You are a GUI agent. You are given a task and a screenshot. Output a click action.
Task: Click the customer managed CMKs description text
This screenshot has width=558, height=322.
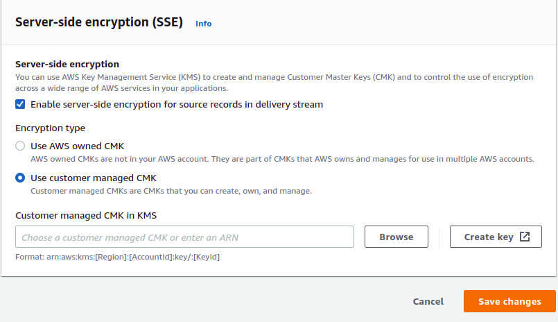tap(171, 190)
